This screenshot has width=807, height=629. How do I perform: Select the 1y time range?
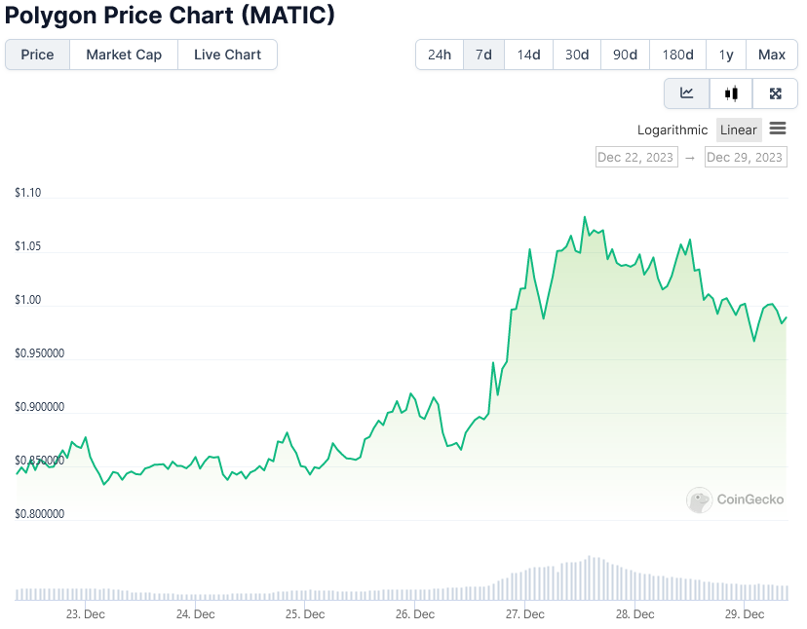pyautogui.click(x=726, y=55)
